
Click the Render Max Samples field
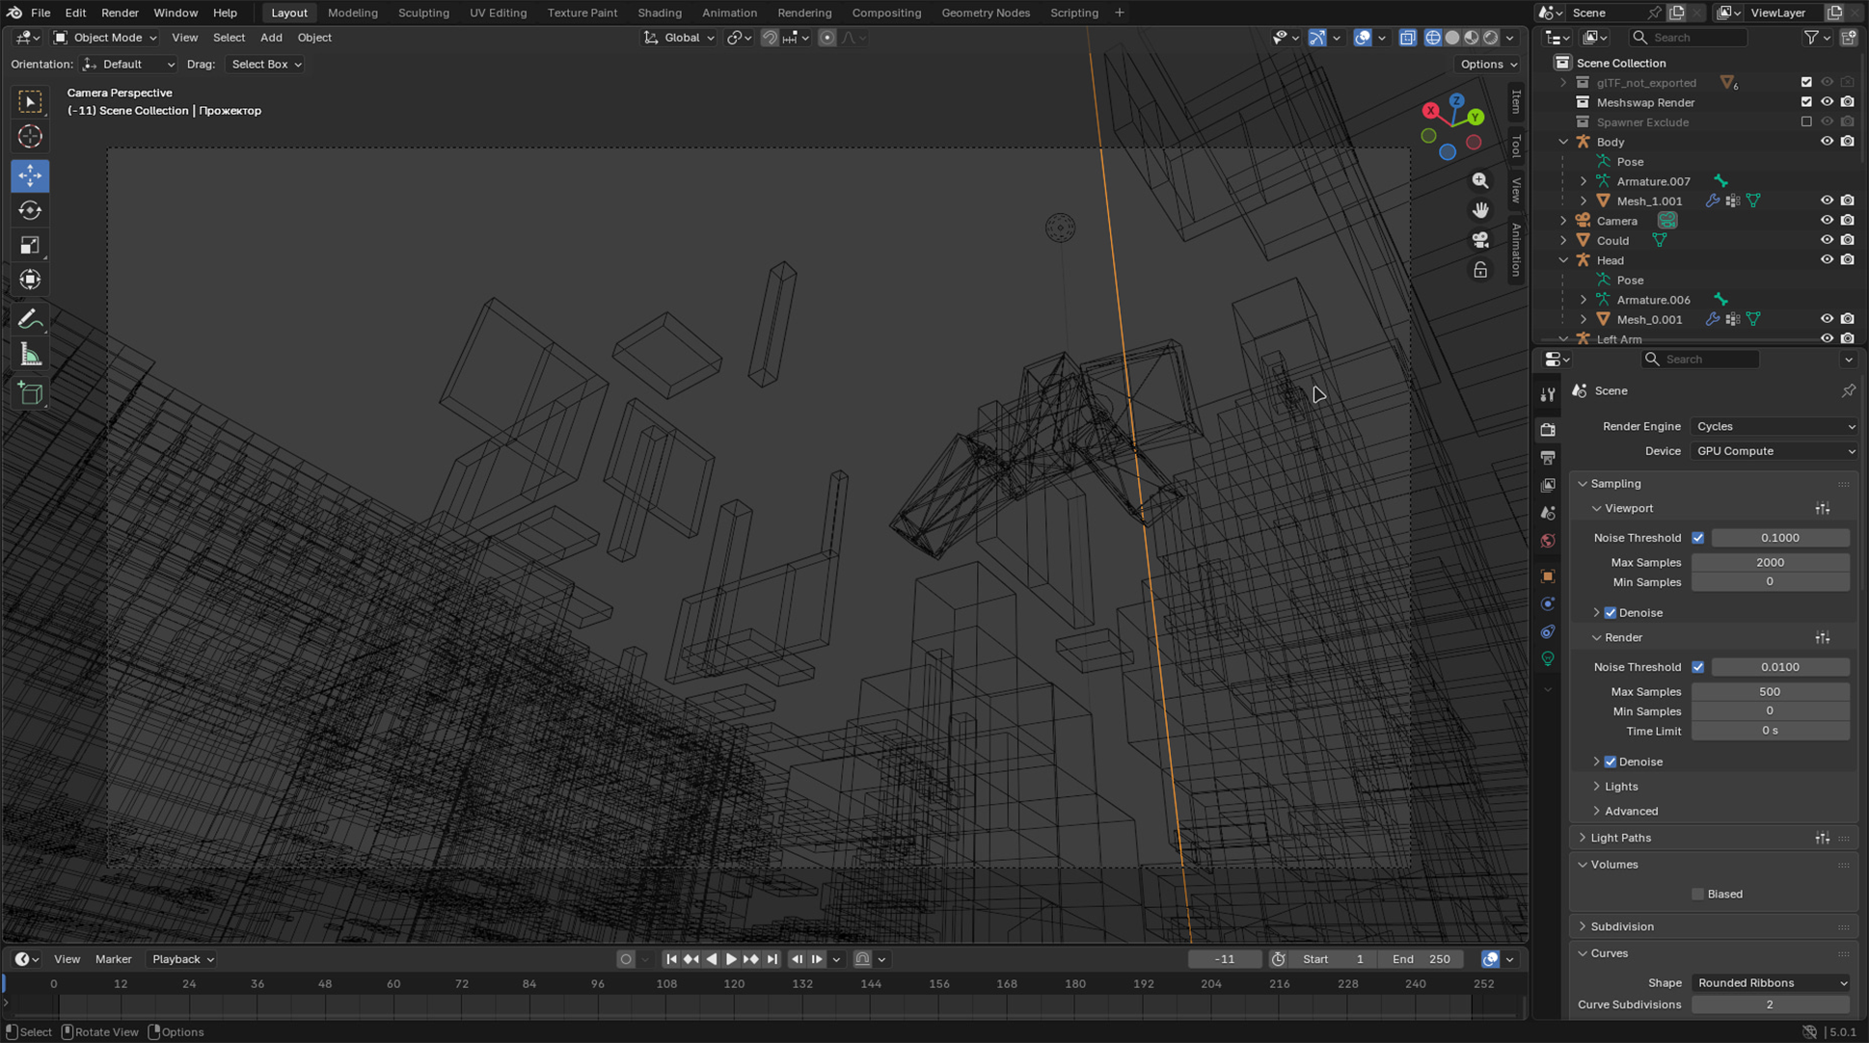(1769, 691)
